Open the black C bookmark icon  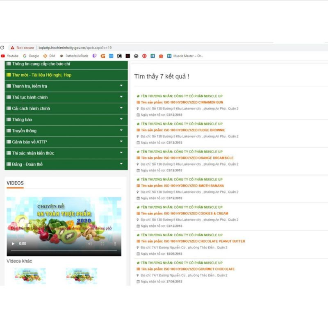point(119,56)
